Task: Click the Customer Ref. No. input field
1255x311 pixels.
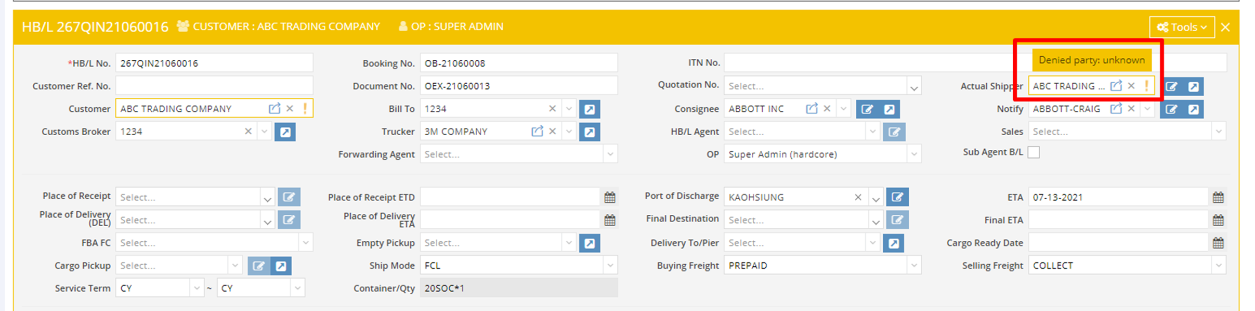Action: pyautogui.click(x=214, y=86)
